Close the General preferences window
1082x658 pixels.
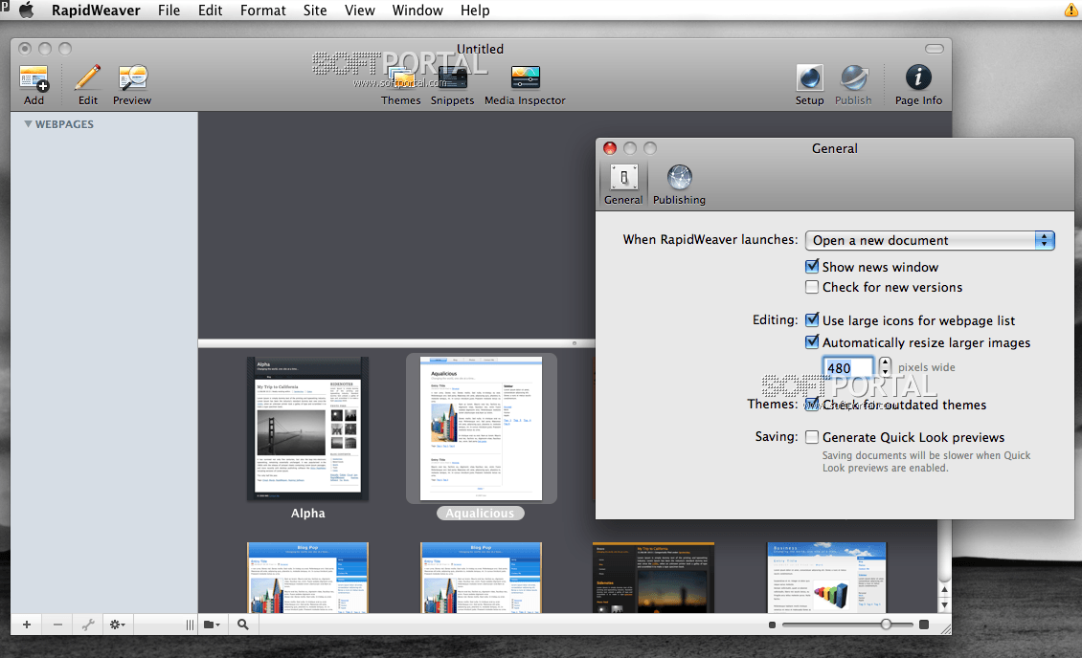pos(610,148)
